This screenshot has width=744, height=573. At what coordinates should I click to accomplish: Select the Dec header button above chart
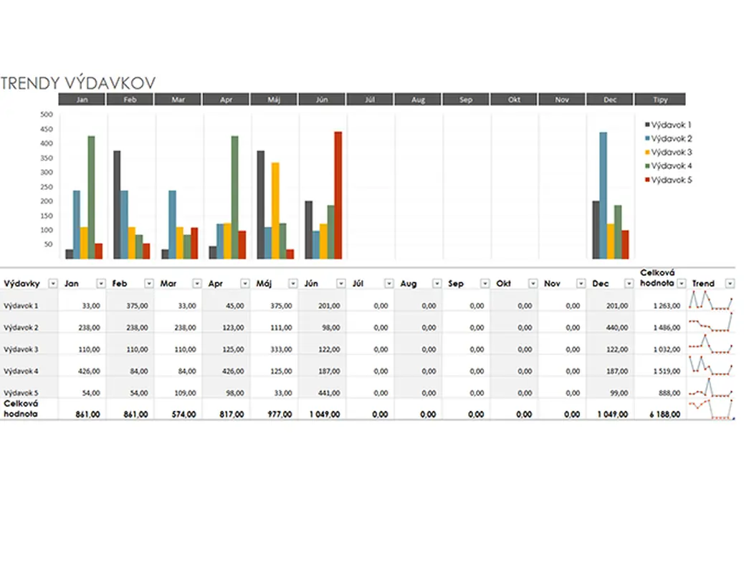[609, 100]
